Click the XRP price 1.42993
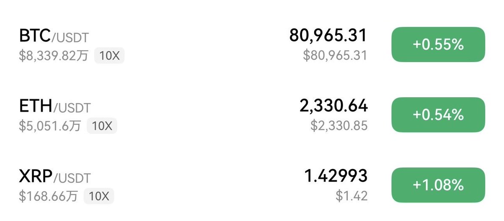The image size is (504, 221). (336, 177)
